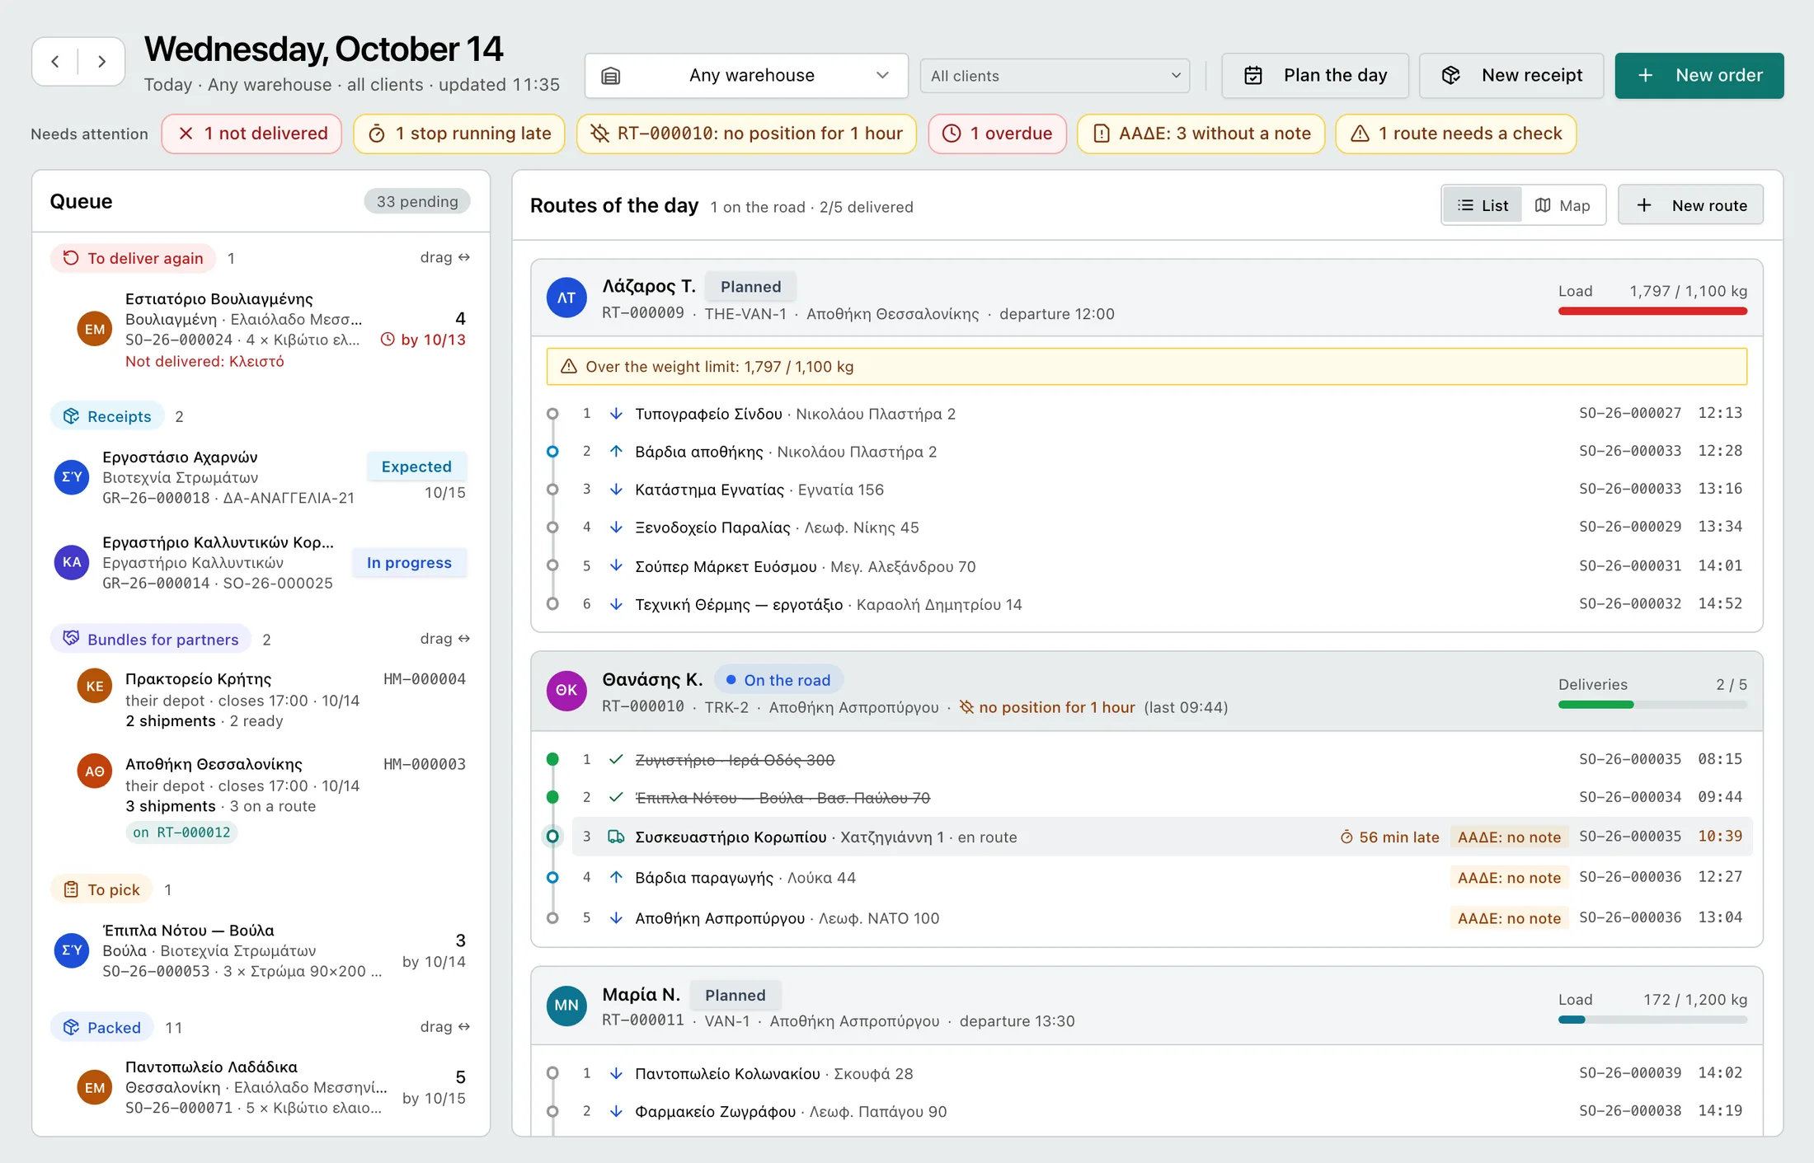Click the KA avatar of Εργαστήριο Καλλυντικών
Image resolution: width=1814 pixels, height=1163 pixels.
[72, 563]
